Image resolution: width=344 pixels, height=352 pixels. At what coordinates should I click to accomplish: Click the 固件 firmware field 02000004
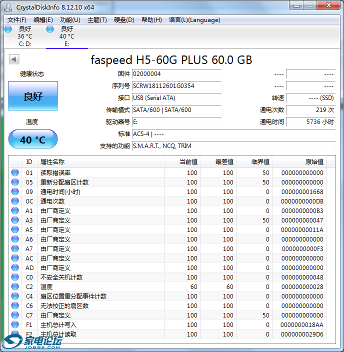tap(176, 74)
